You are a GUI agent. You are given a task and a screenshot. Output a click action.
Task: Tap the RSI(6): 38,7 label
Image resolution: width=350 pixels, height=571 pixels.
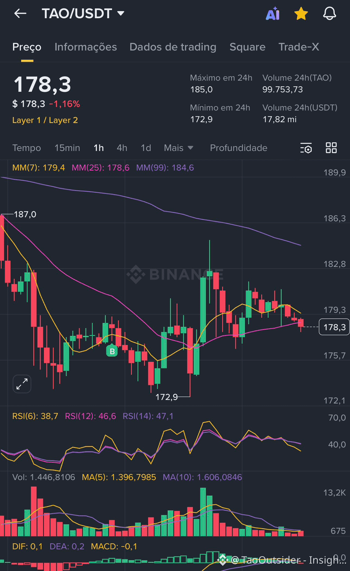(x=35, y=416)
